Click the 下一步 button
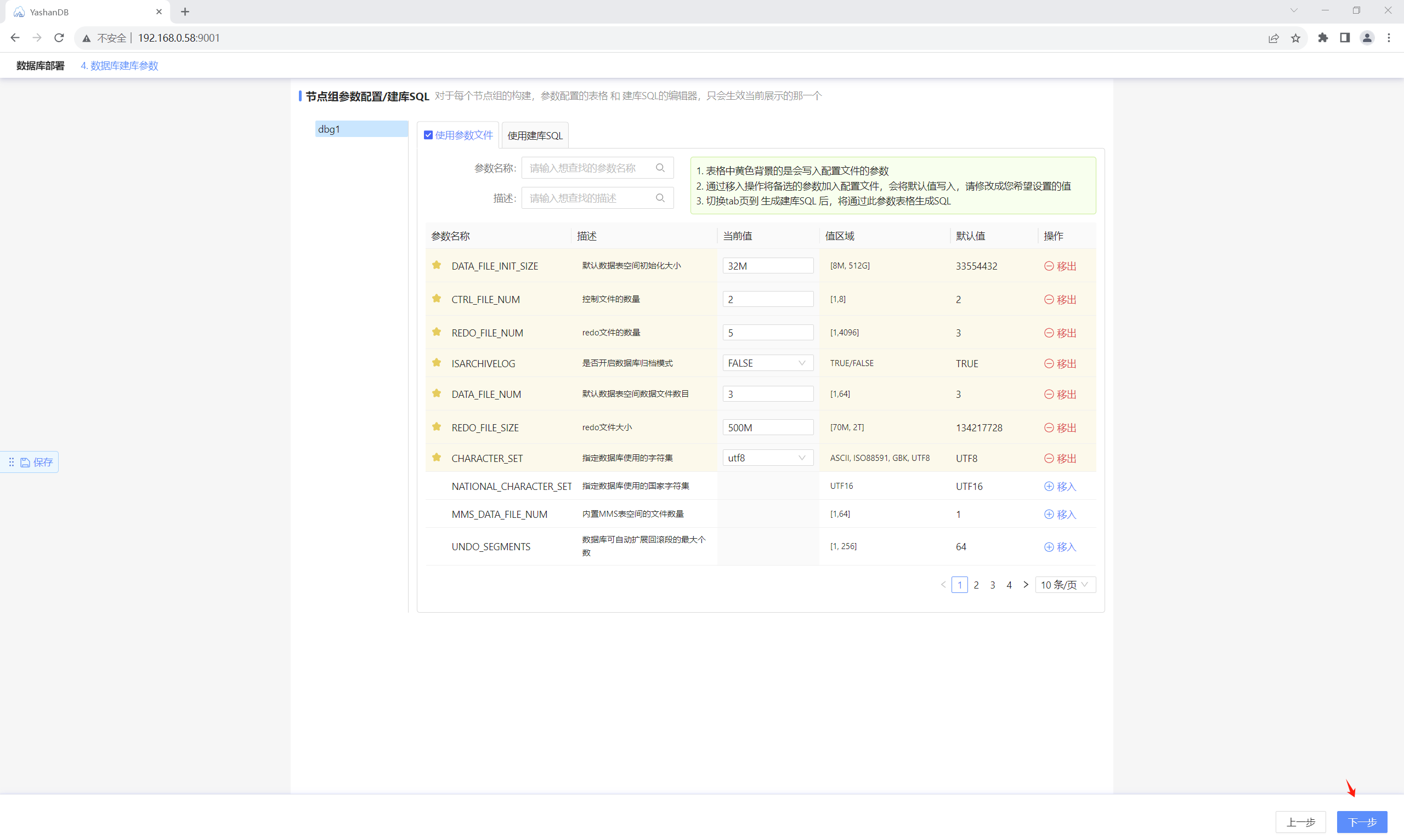The width and height of the screenshot is (1404, 839). [1362, 821]
